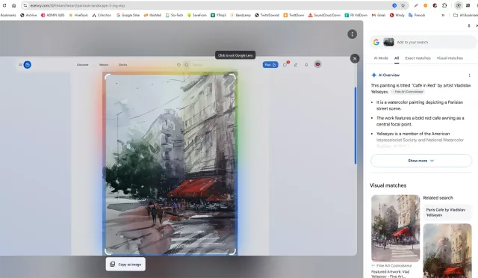
Task: Open Lens overlay three-dot options menu
Action: click(x=352, y=34)
